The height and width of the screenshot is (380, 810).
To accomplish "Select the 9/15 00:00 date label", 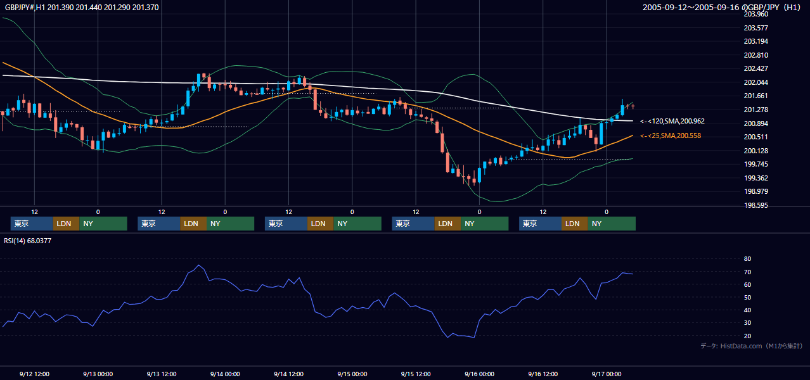I will tap(352, 374).
